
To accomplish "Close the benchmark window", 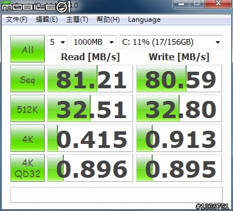I will (x=218, y=4).
